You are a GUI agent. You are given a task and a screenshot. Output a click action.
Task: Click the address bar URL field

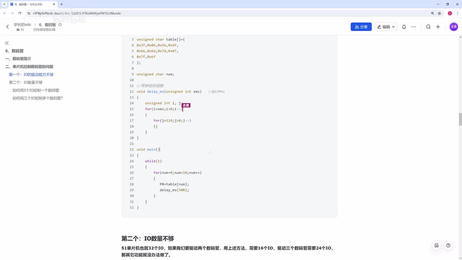tap(227, 13)
